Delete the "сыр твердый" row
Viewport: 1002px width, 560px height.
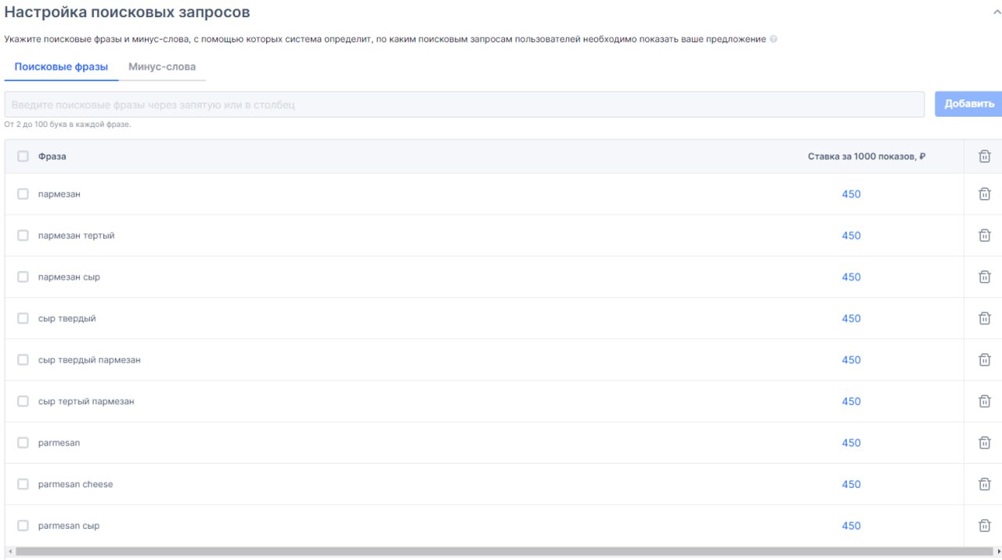tap(985, 319)
